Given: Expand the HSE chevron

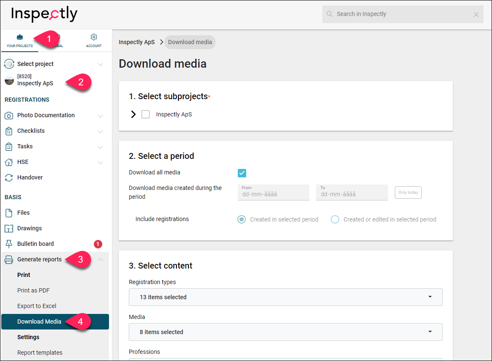Looking at the screenshot, I should point(101,163).
